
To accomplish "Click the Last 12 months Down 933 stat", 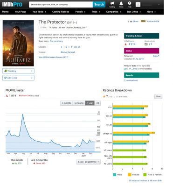I will (39, 162).
